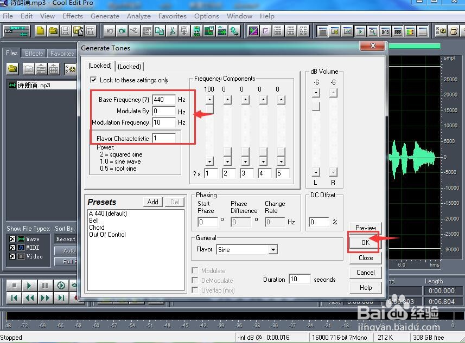Close the selected file icon in the Files panel

tap(29, 69)
